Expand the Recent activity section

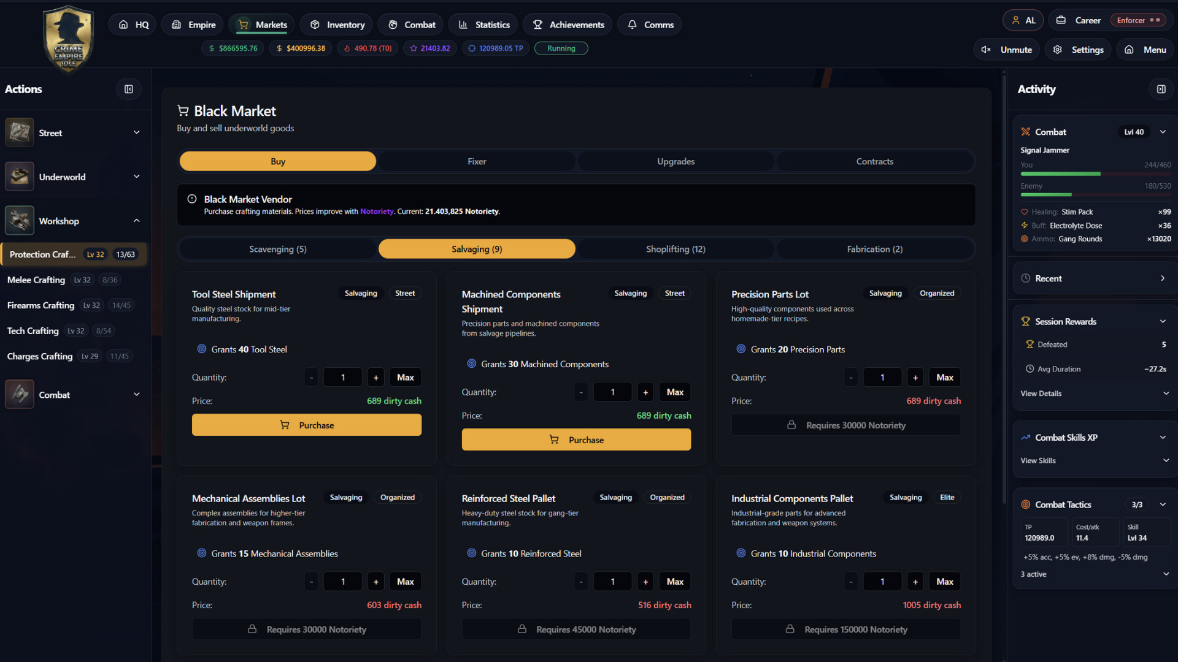point(1162,278)
